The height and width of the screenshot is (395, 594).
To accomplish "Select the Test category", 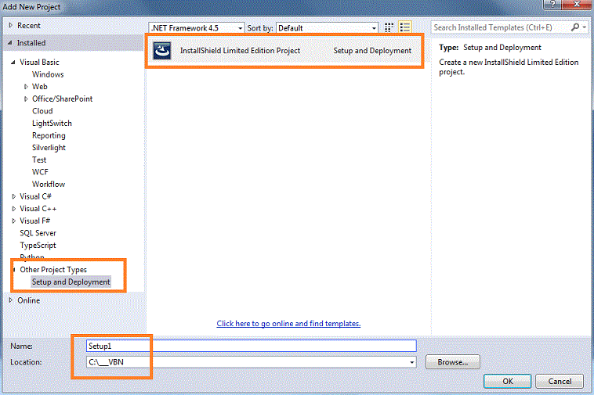I will [x=39, y=160].
